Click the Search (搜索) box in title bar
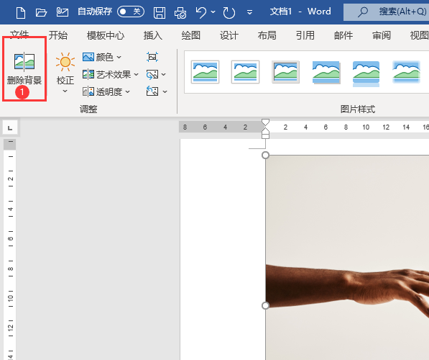 (387, 12)
